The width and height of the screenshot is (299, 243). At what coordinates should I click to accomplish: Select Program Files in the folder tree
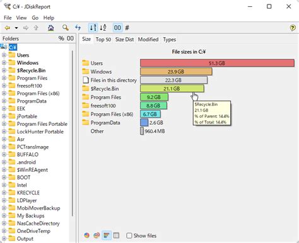pyautogui.click(x=32, y=78)
